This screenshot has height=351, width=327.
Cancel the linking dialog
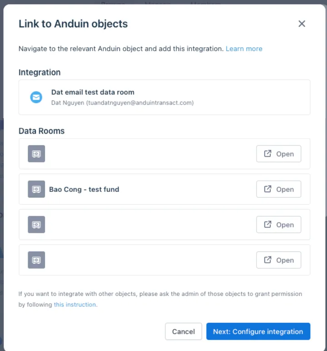pyautogui.click(x=183, y=331)
